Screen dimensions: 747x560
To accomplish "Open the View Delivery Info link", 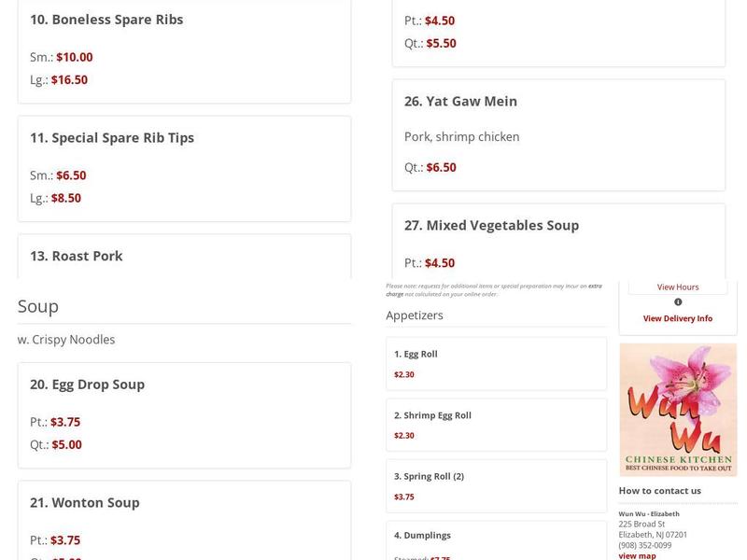I will pyautogui.click(x=678, y=318).
